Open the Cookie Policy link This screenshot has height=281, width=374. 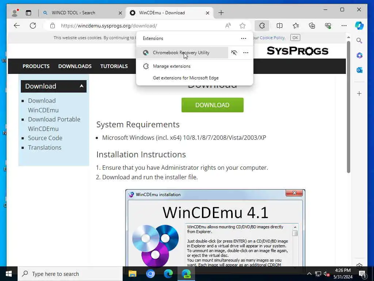tap(272, 38)
